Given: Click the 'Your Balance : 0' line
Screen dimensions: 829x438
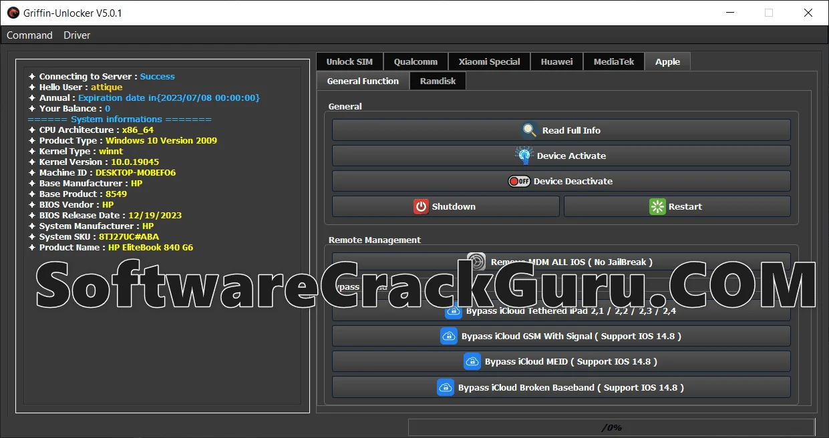Looking at the screenshot, I should (x=69, y=108).
